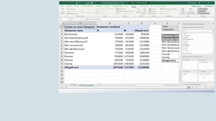
Task: Select Page Layout view icon in status bar
Action: (192, 87)
